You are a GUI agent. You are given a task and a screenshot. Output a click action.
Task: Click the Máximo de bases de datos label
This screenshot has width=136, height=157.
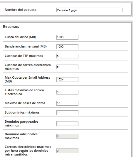point(25,103)
